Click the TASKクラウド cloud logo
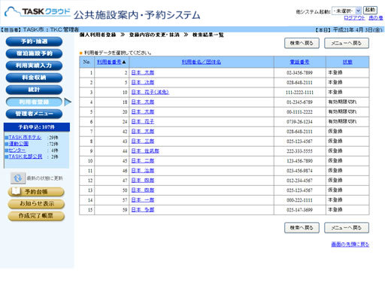385x289 pixels. pyautogui.click(x=38, y=11)
